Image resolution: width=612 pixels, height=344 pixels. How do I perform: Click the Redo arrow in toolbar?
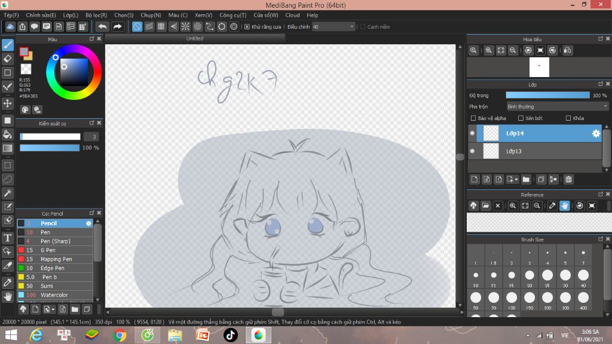point(117,26)
